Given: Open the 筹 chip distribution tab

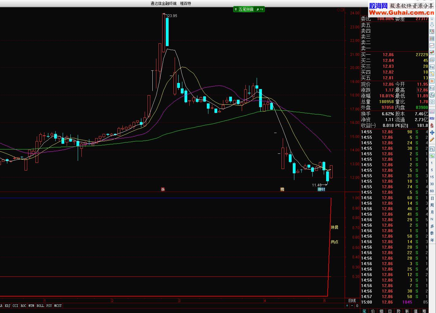Looking at the screenshot, I should [424, 311].
